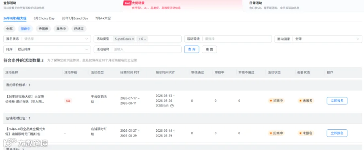Click the red Hot badge icon

click(x=127, y=3)
